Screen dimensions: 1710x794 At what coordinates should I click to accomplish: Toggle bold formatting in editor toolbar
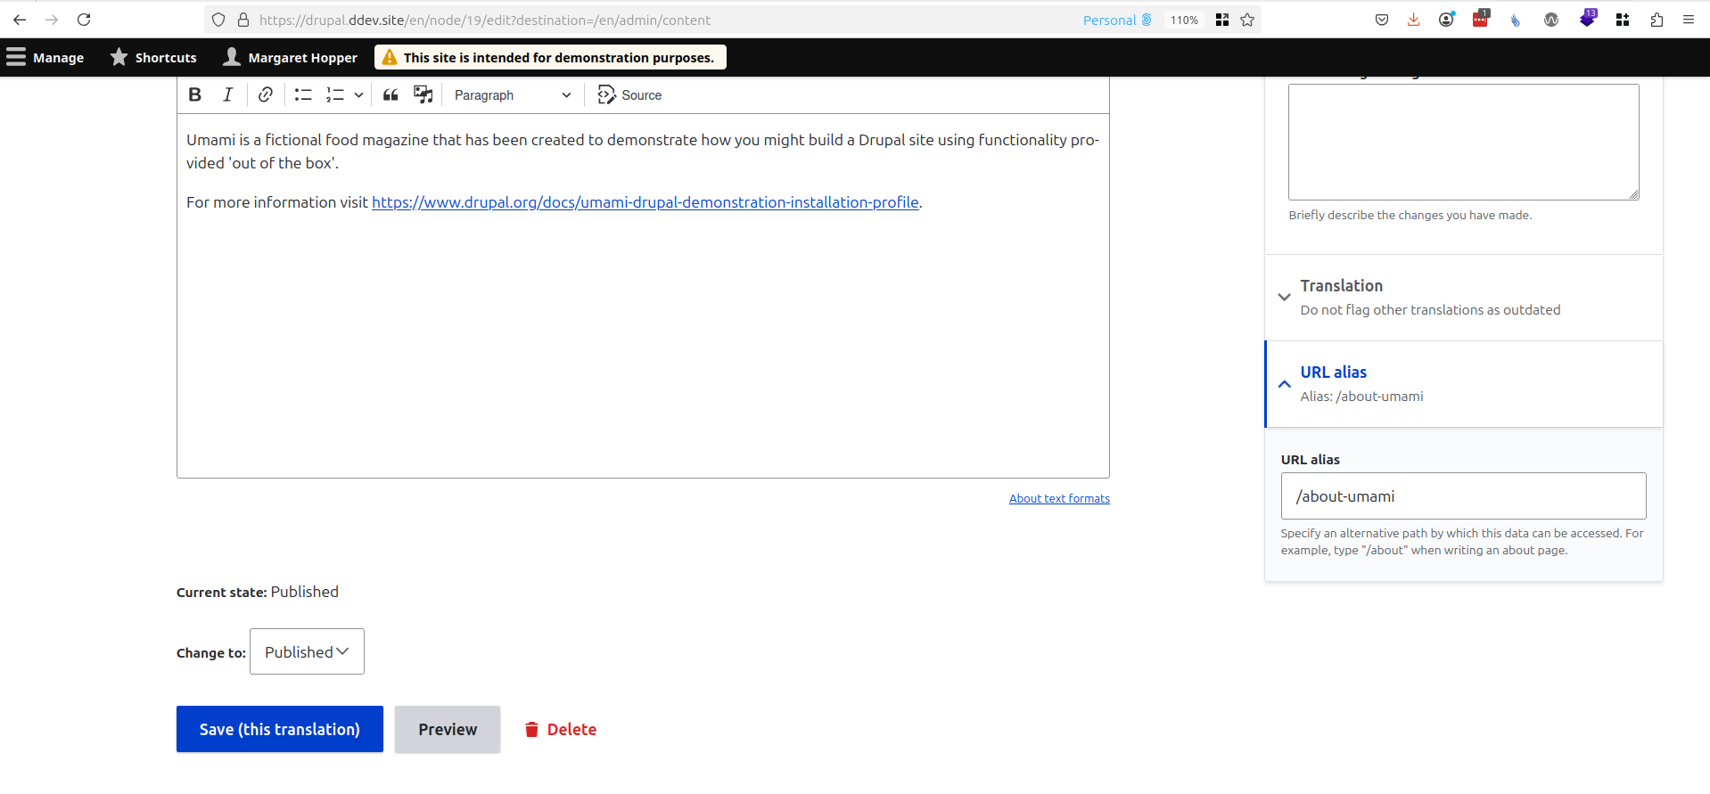click(195, 95)
